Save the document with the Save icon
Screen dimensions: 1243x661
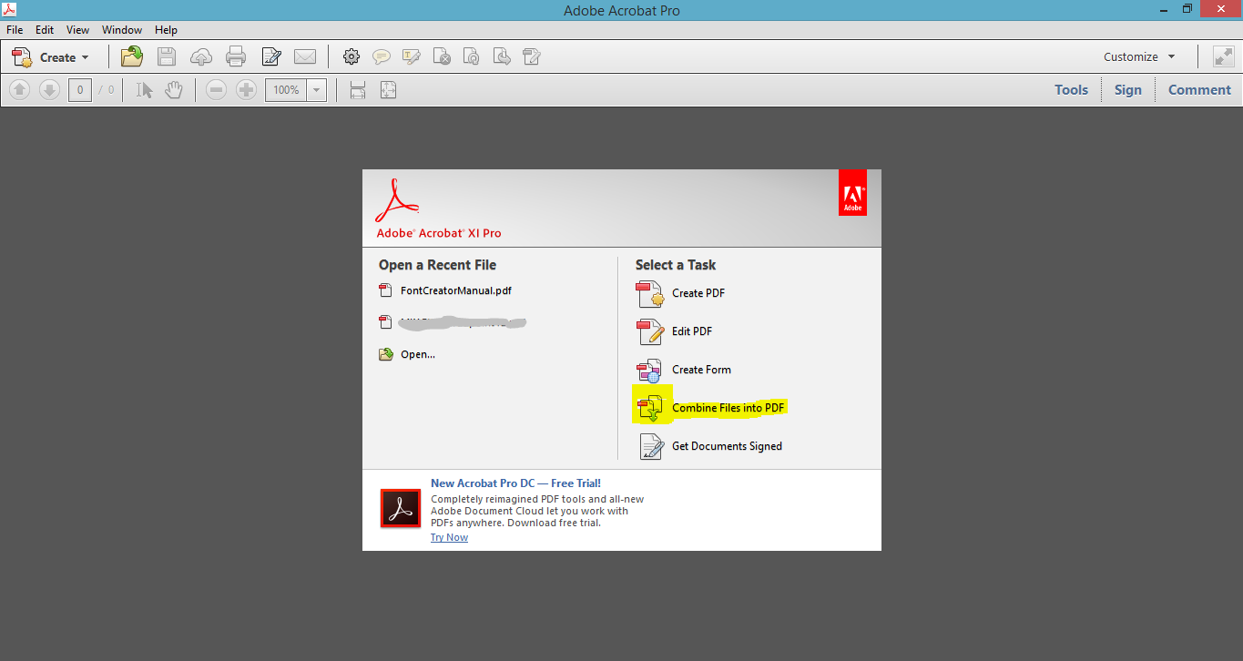click(167, 56)
